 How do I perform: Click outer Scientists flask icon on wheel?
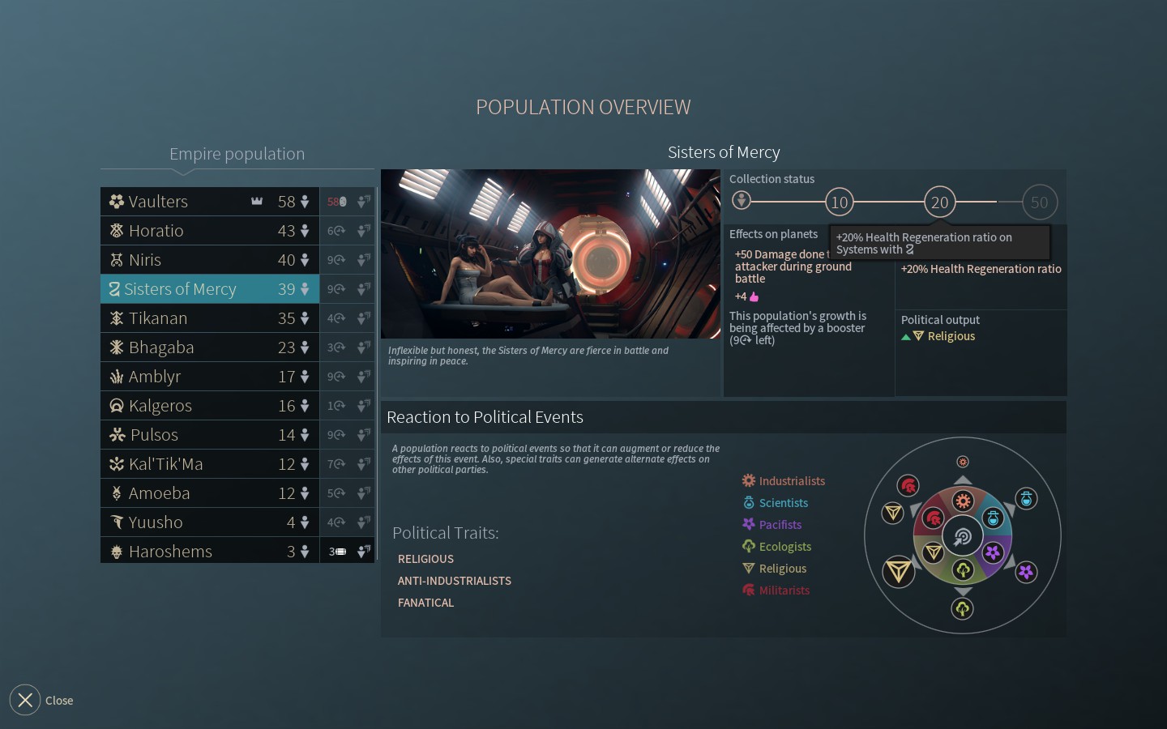1026,498
